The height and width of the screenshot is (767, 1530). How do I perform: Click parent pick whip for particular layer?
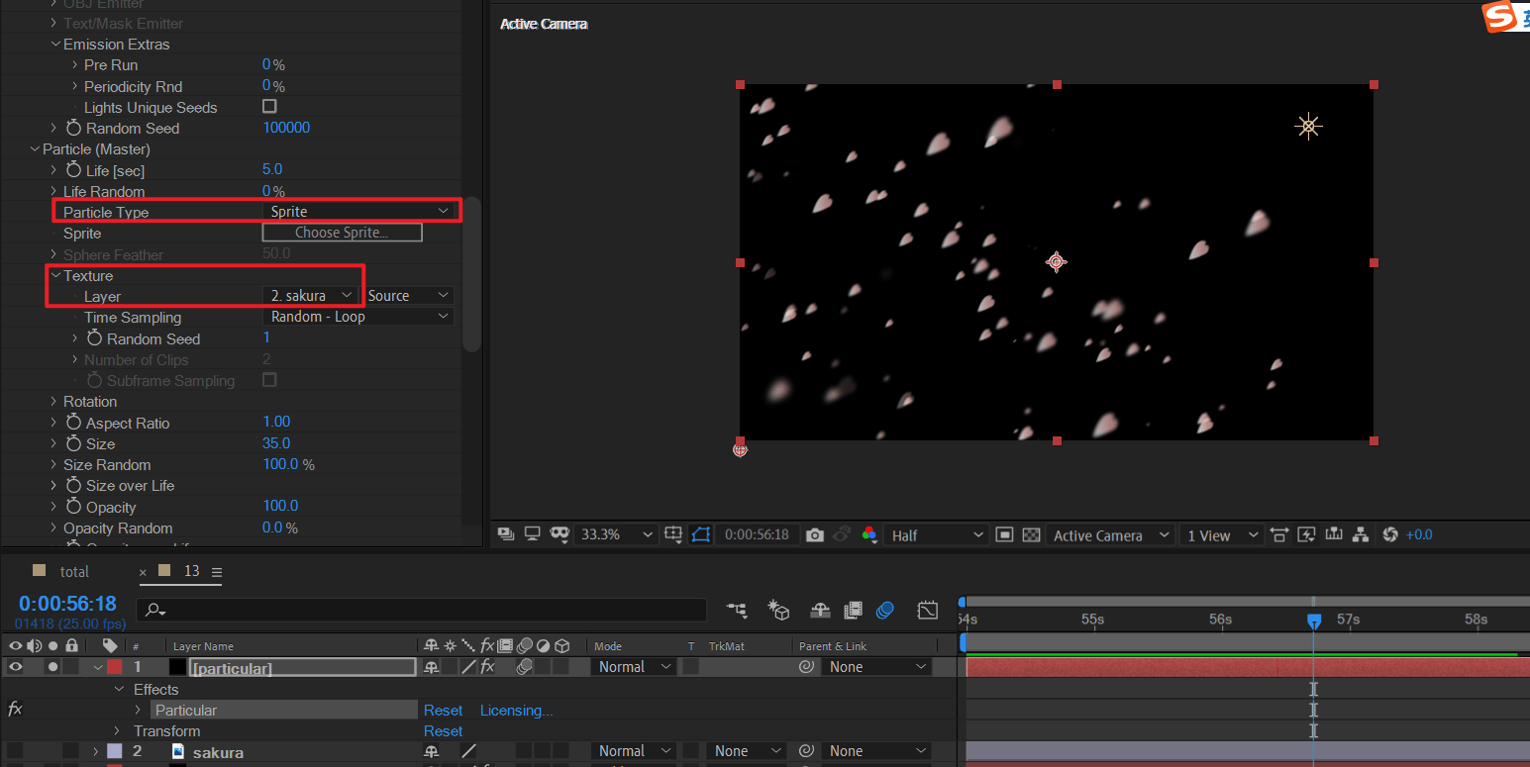pos(806,667)
